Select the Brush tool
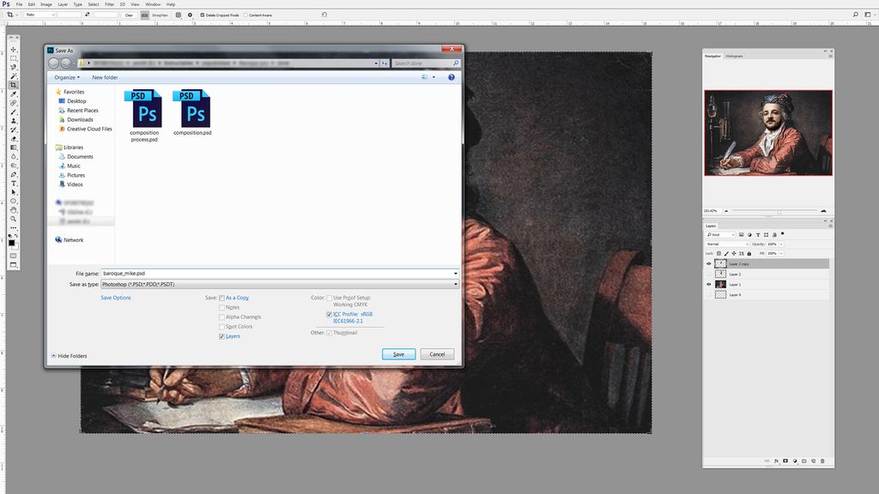This screenshot has width=879, height=494. [x=14, y=112]
